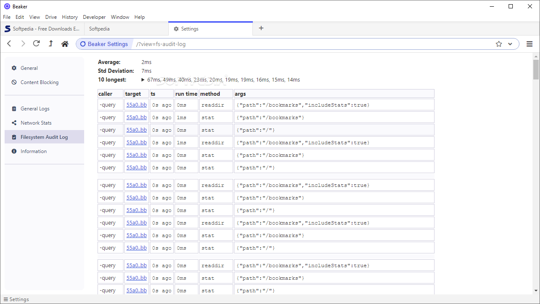
Task: Click the General gear icon in the sidebar
Action: point(14,68)
